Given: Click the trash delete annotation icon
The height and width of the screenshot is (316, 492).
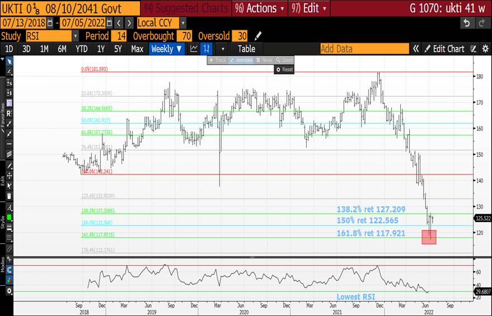Looking at the screenshot, I should 9,196.
